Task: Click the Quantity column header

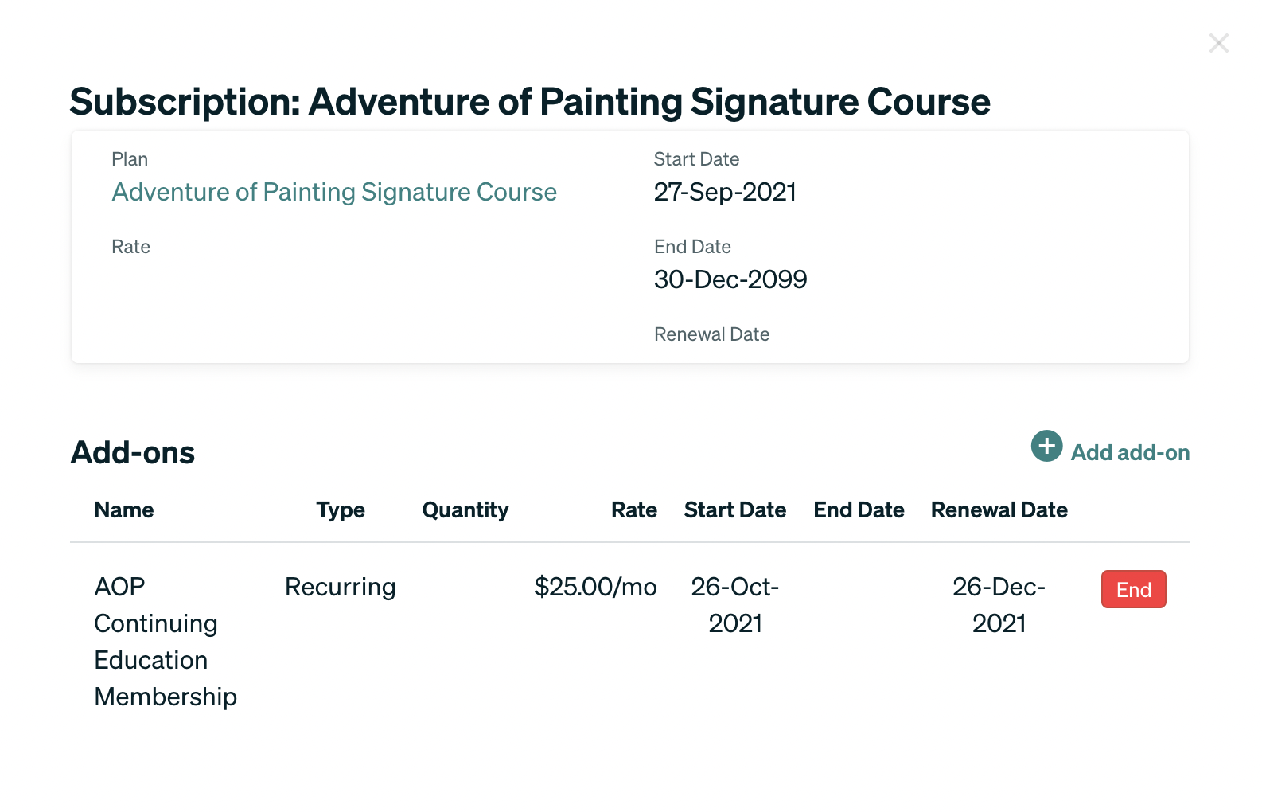Action: coord(465,510)
